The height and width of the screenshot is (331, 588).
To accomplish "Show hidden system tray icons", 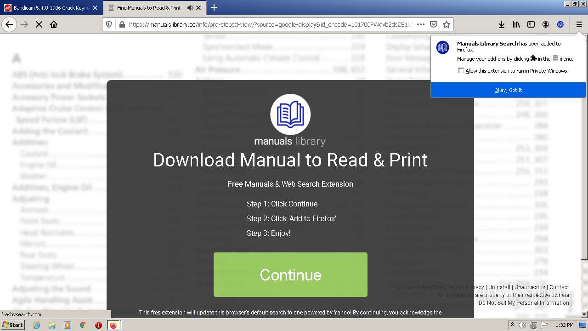I will point(512,325).
